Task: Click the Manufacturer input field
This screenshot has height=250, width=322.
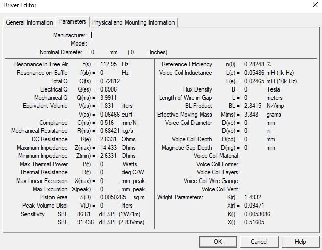Action: click(x=132, y=35)
